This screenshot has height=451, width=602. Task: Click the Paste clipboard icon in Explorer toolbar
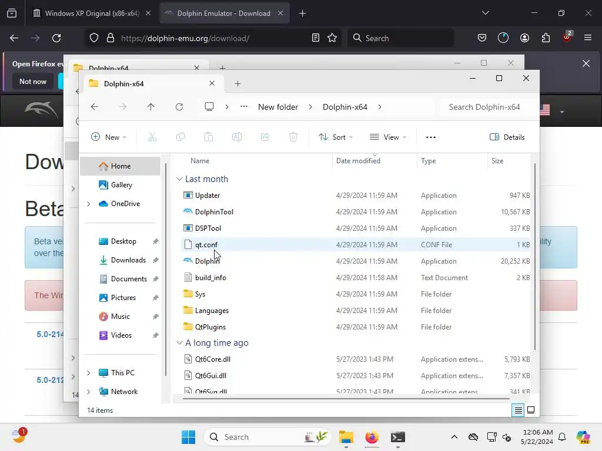(x=209, y=137)
